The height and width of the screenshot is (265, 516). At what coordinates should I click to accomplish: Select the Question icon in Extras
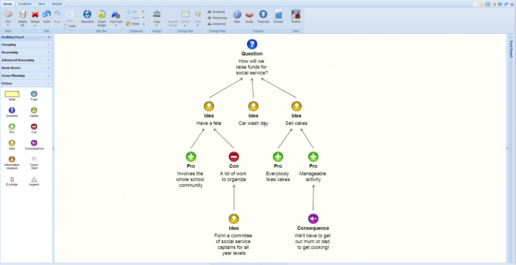tap(12, 110)
